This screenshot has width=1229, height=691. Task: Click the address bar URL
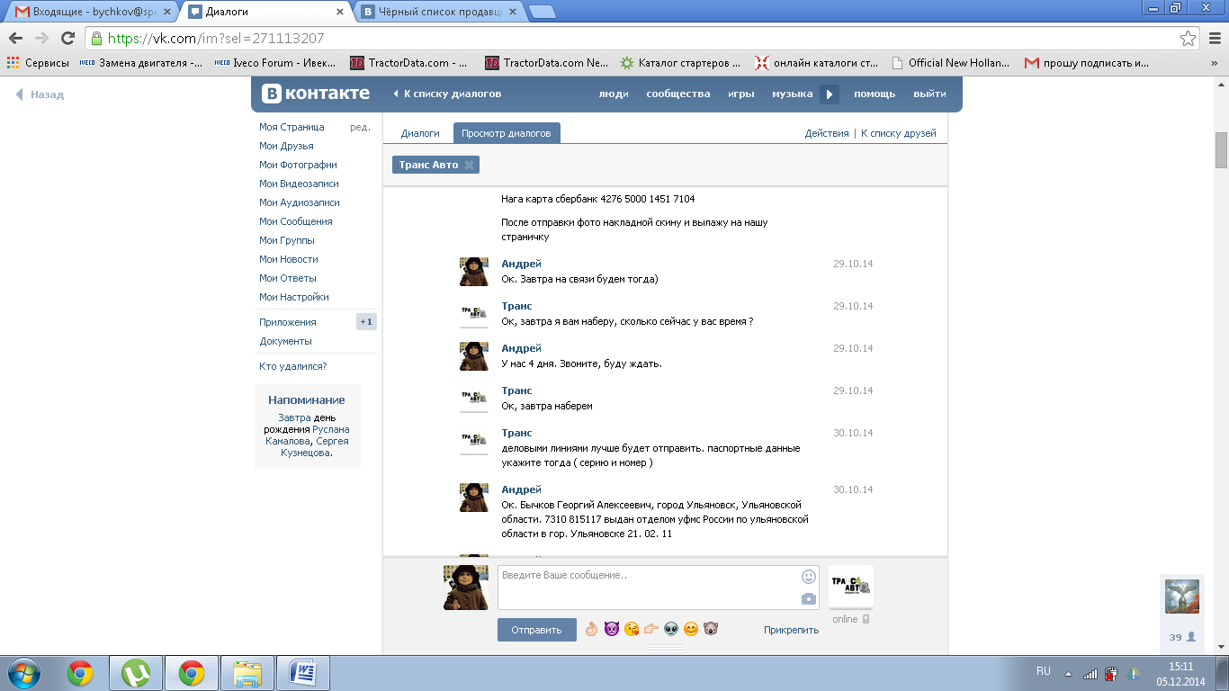click(216, 39)
